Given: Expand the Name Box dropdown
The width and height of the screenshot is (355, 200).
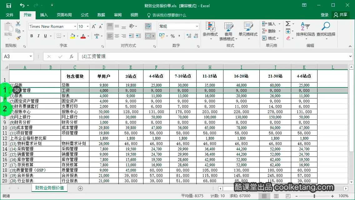Looking at the screenshot, I should pos(31,56).
